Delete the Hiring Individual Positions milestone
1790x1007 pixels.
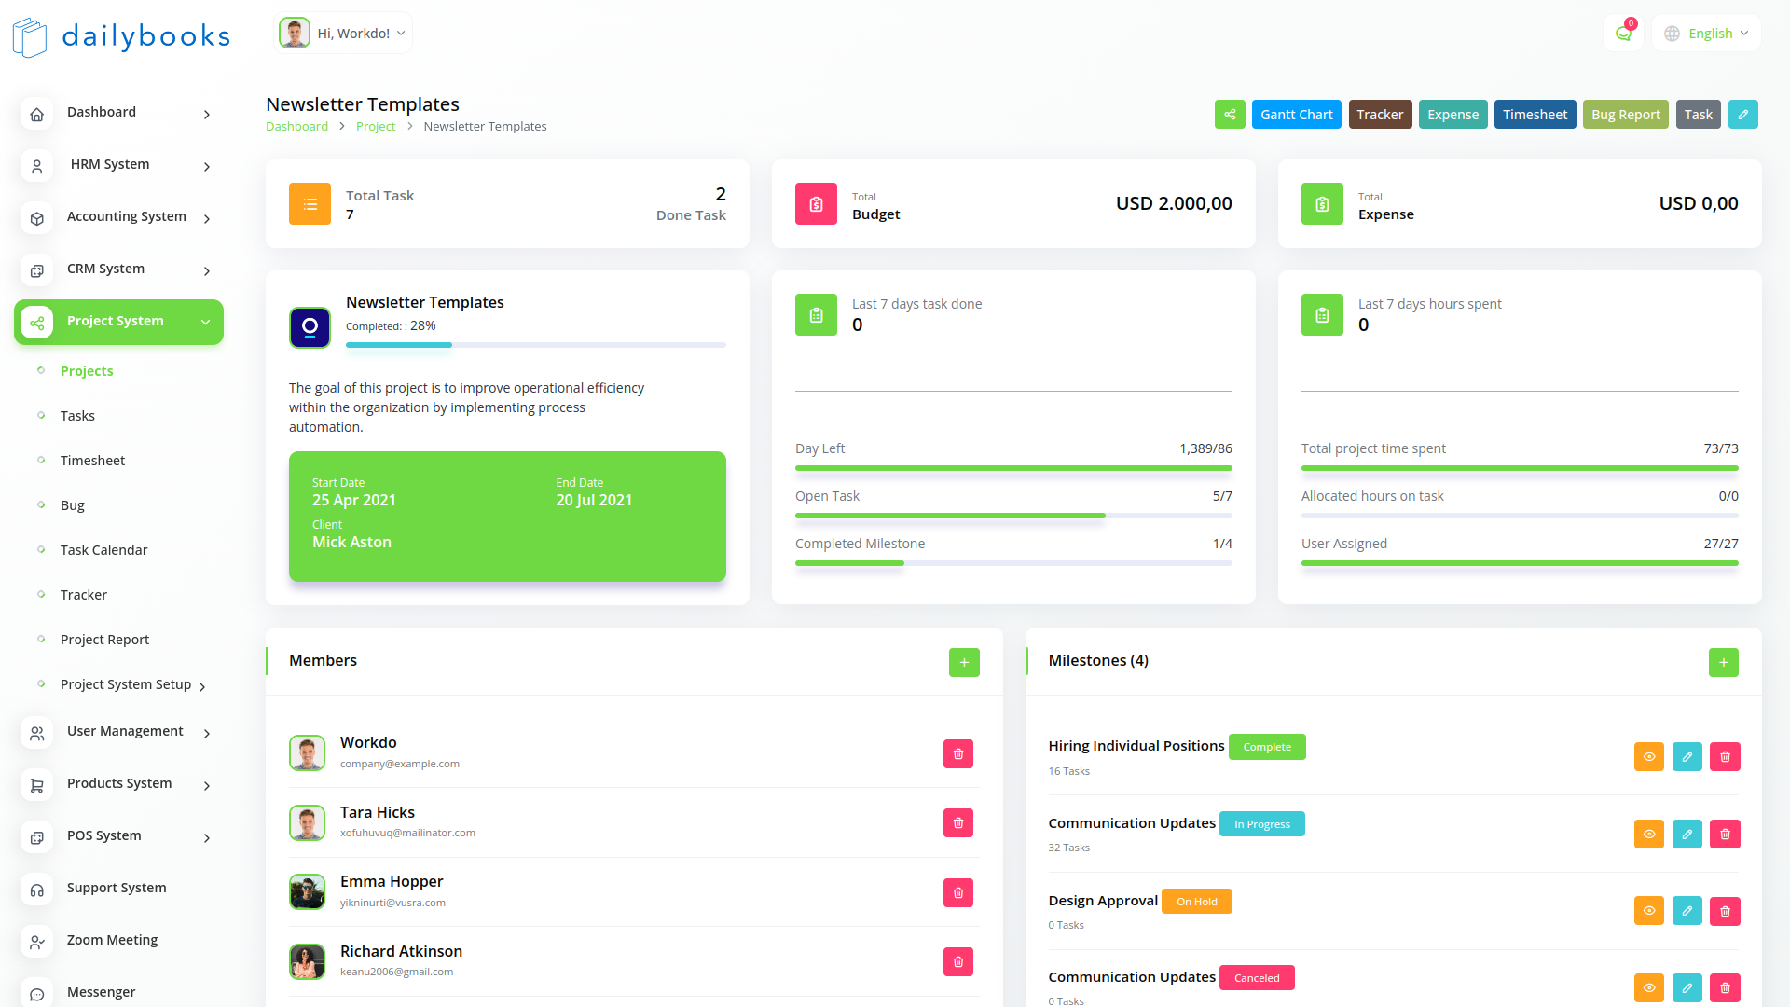pyautogui.click(x=1725, y=757)
